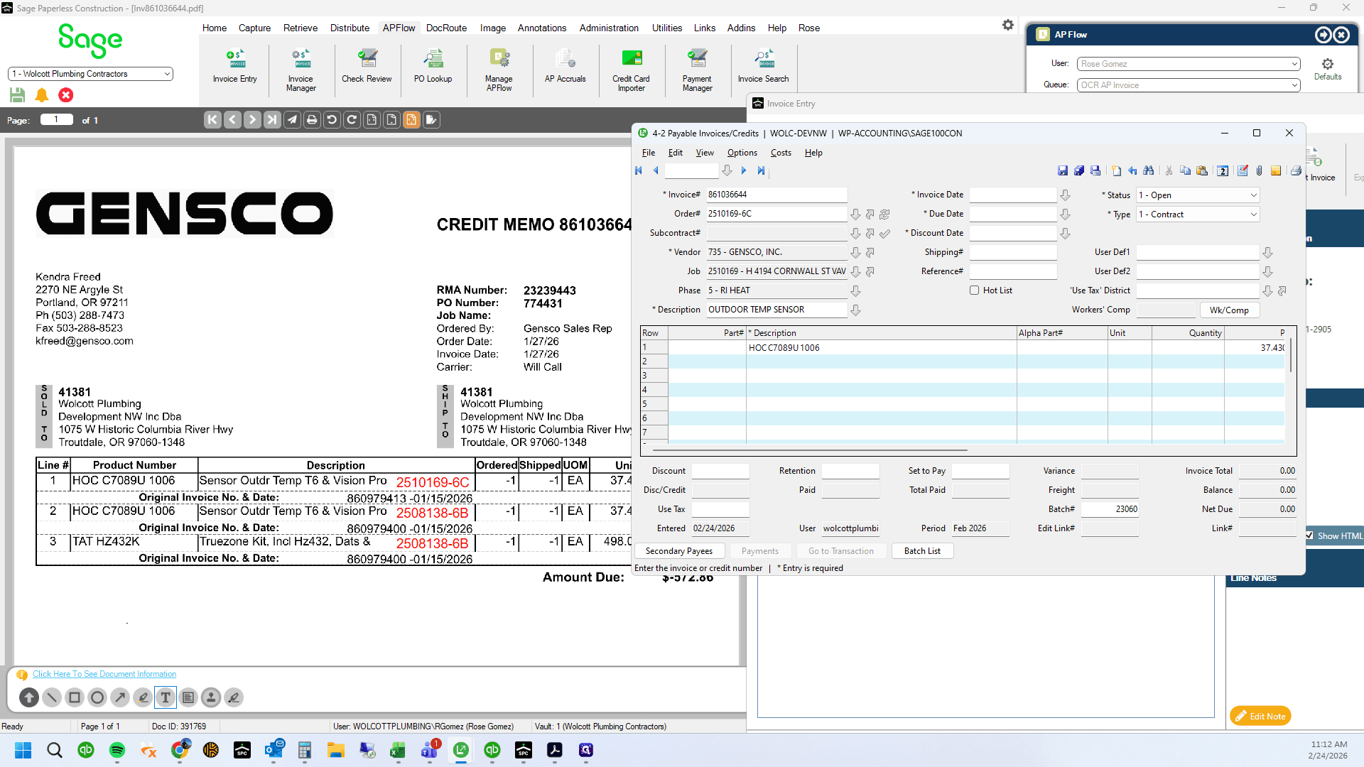Open Excel from the taskbar
This screenshot has height=767, width=1364.
coord(398,750)
